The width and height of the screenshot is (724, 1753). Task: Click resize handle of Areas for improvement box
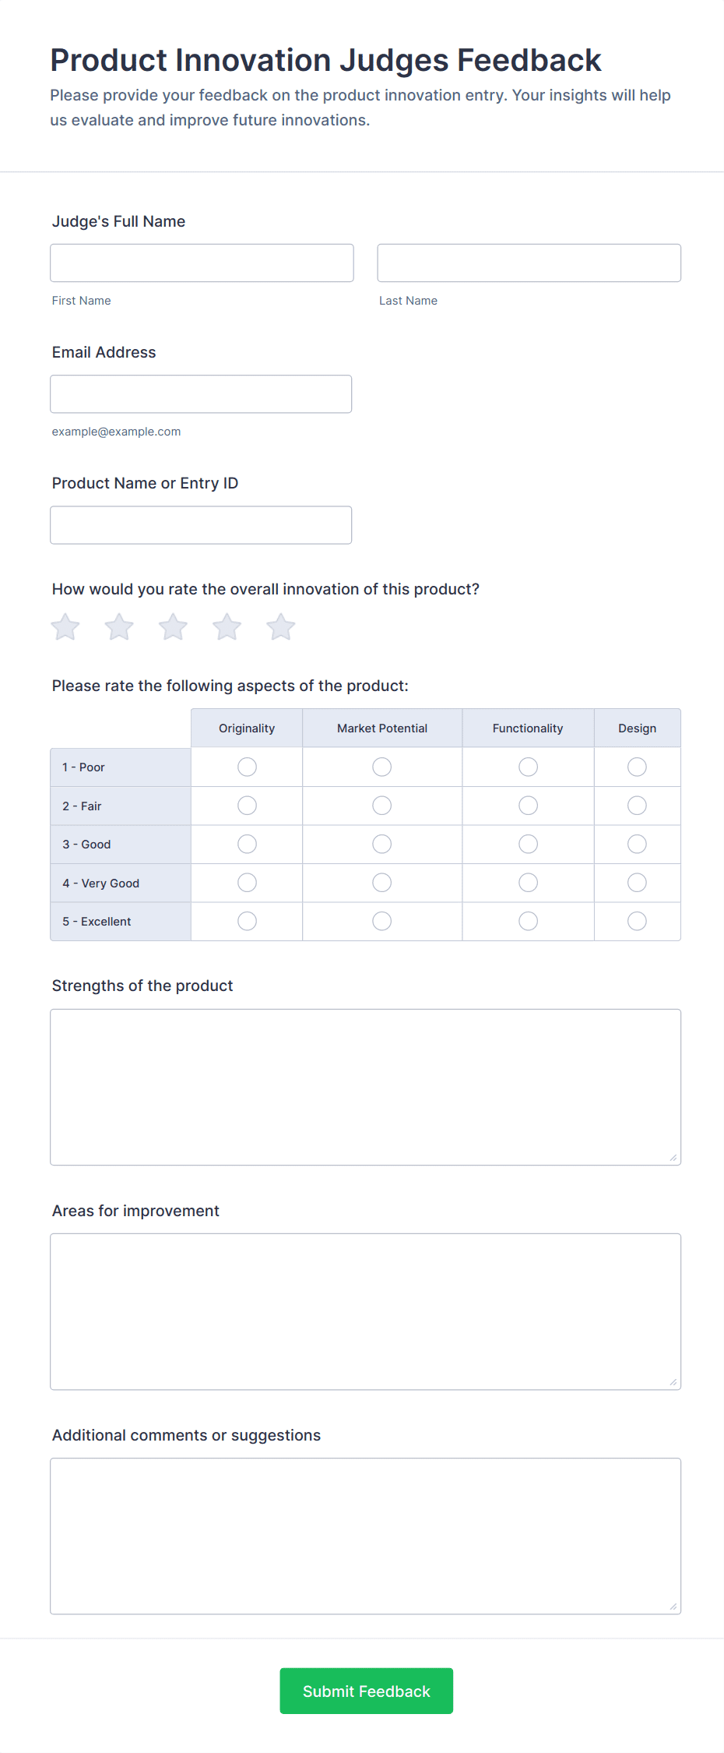(x=673, y=1382)
